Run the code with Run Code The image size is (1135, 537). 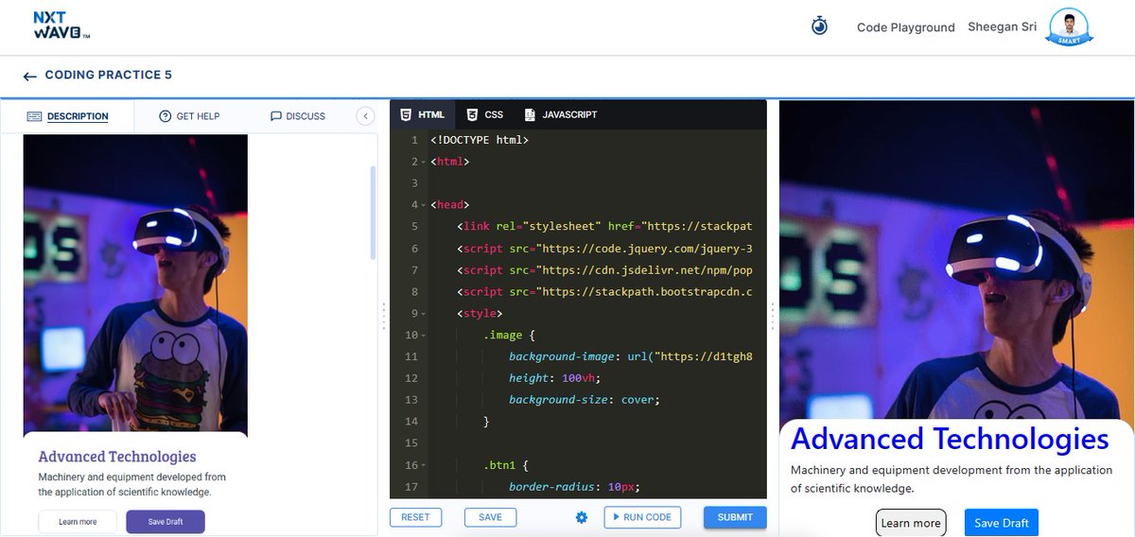pyautogui.click(x=642, y=517)
